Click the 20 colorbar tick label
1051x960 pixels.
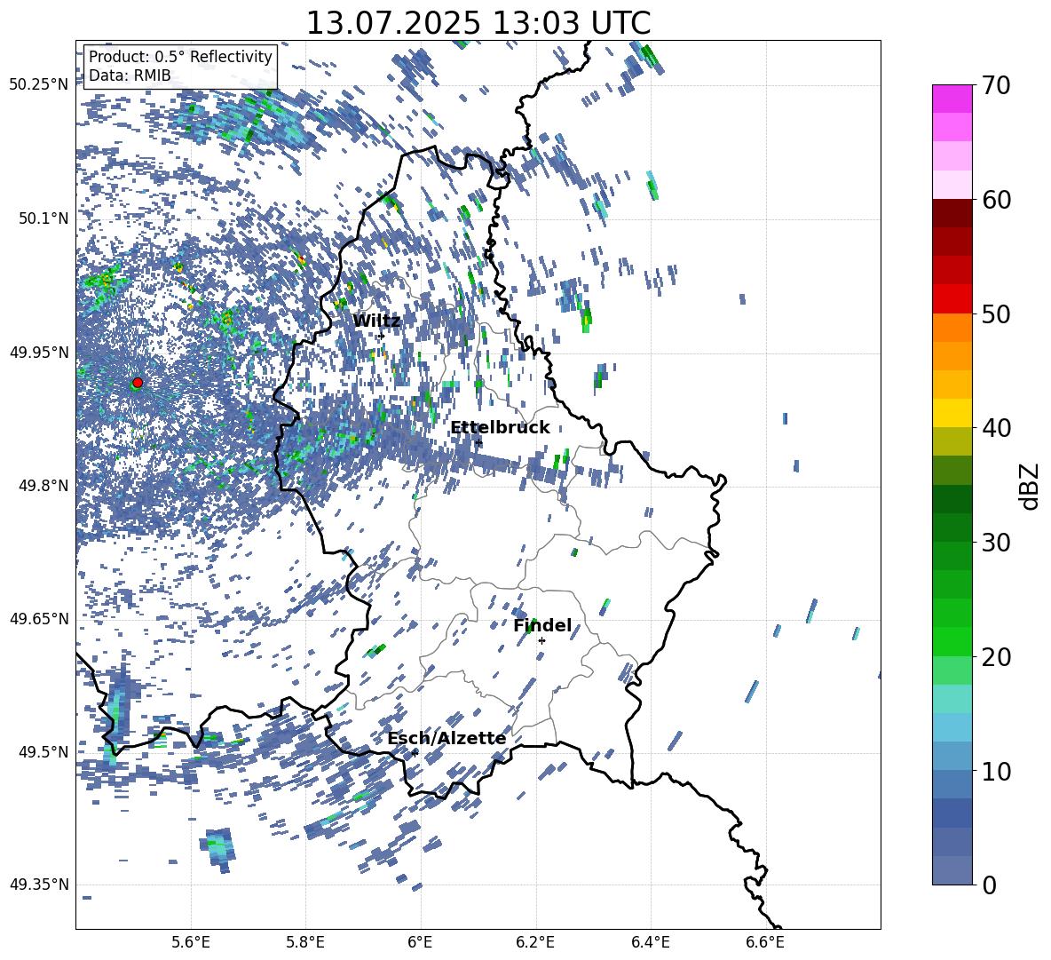[x=995, y=656]
